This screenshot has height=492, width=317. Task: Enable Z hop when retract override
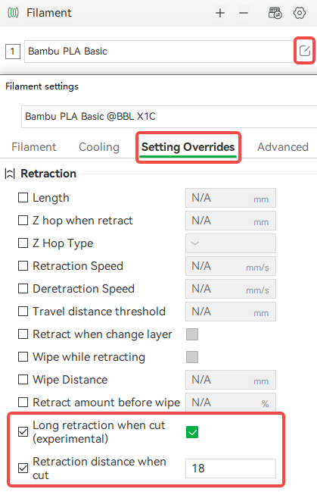tap(23, 221)
